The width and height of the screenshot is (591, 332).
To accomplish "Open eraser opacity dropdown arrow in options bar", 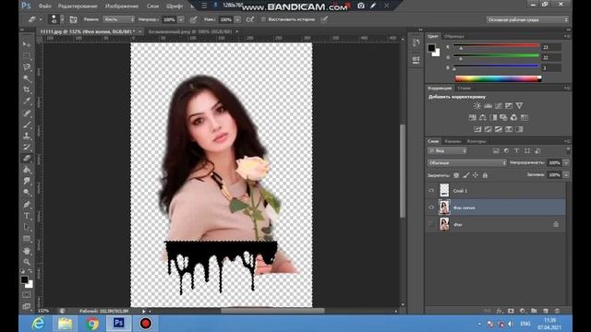I will (181, 19).
